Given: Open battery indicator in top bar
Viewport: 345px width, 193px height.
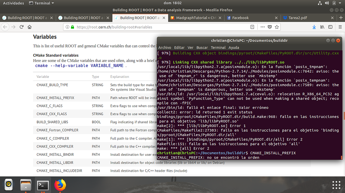Looking at the screenshot, I should pos(334,3).
